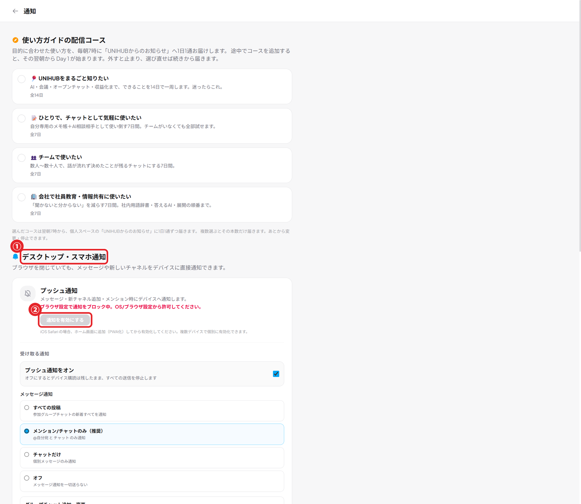Click the メッセージ通知 section label
Viewport: 581px width, 504px height.
[x=36, y=394]
